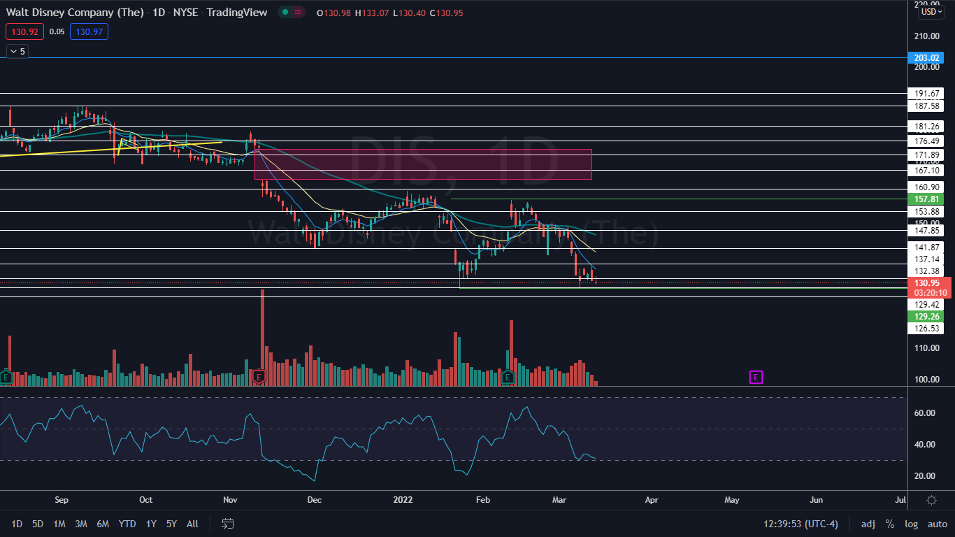Click the 0.05 spread value
The width and height of the screenshot is (955, 537).
click(57, 31)
